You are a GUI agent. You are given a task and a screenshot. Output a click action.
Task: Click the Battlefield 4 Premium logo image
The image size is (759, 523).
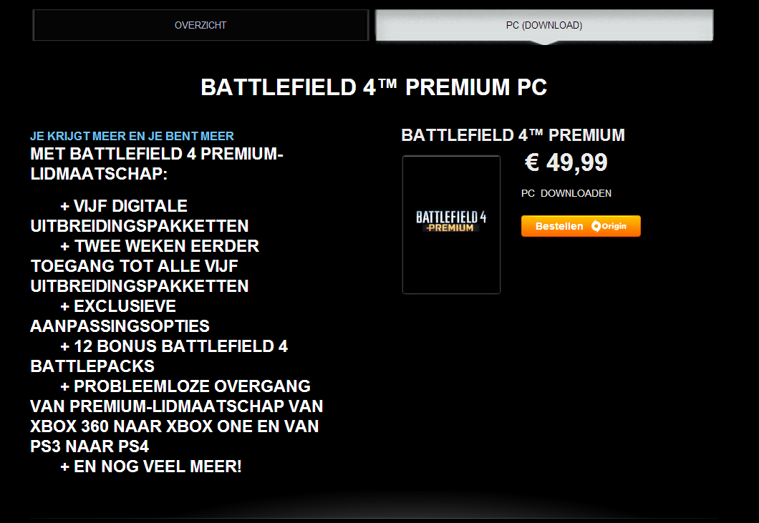point(451,222)
